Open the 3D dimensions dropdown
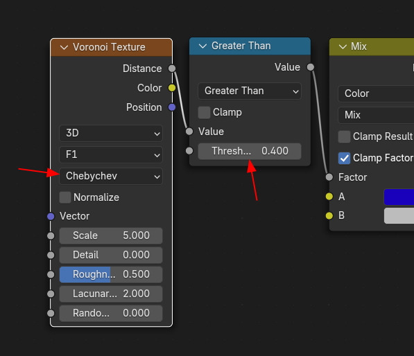Screen dimensions: 414x356 (x=111, y=133)
